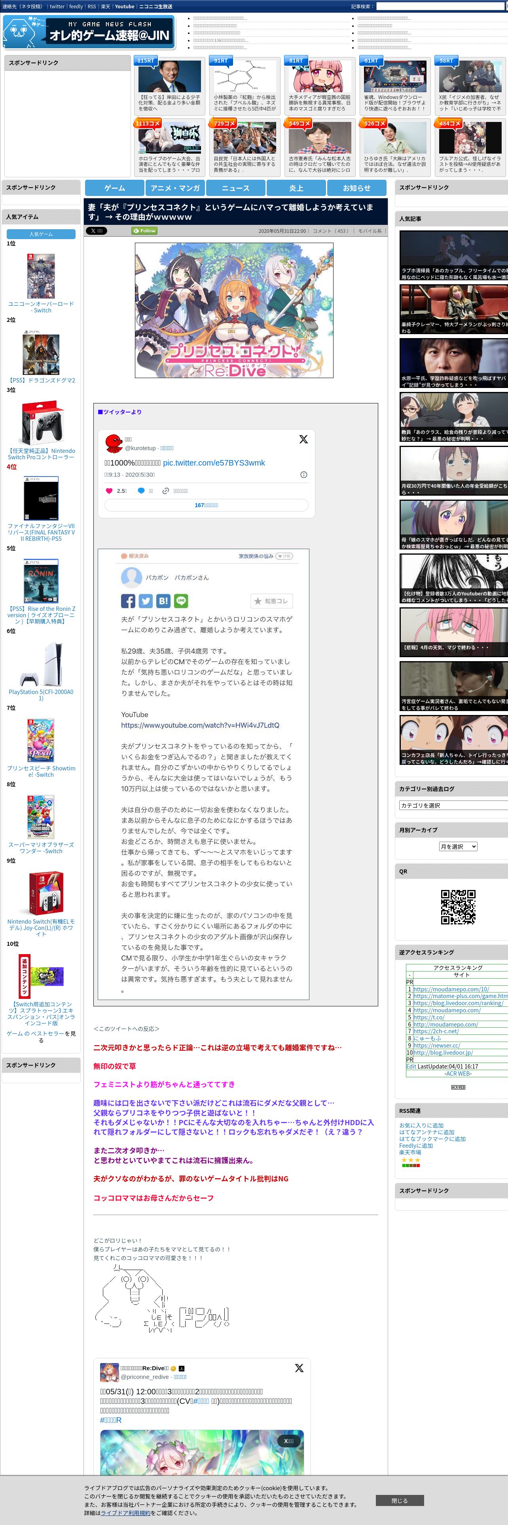Open the X logo on the kurotetup tweet
Viewport: 508px width, 1525px height.
(x=303, y=439)
